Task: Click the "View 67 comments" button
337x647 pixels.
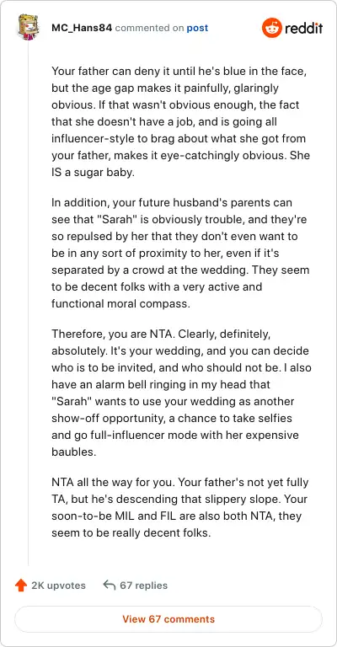Action: 168,619
